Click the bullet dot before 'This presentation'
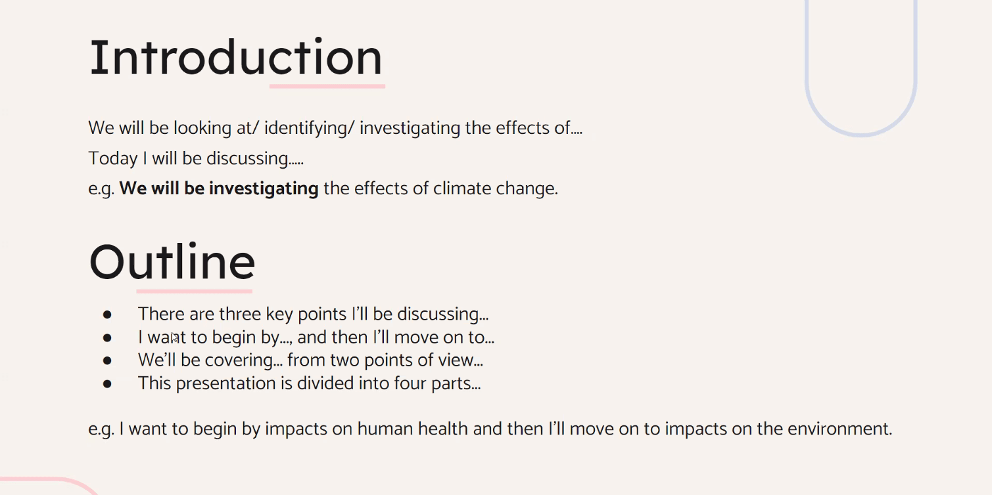992x495 pixels. point(108,384)
